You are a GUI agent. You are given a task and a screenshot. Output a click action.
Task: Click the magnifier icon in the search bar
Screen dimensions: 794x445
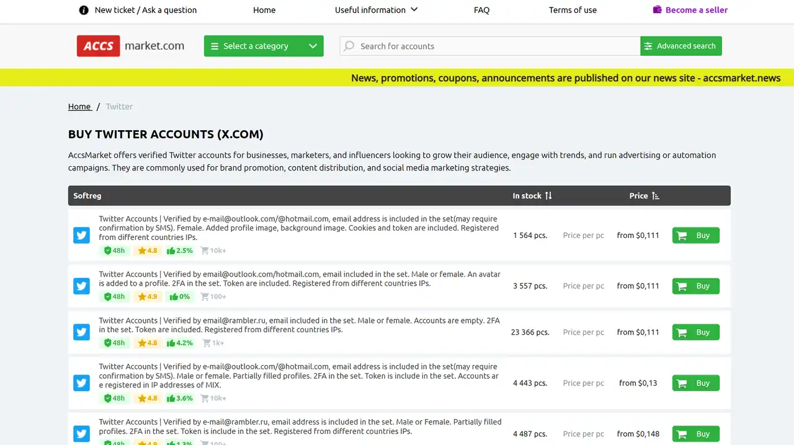click(349, 46)
